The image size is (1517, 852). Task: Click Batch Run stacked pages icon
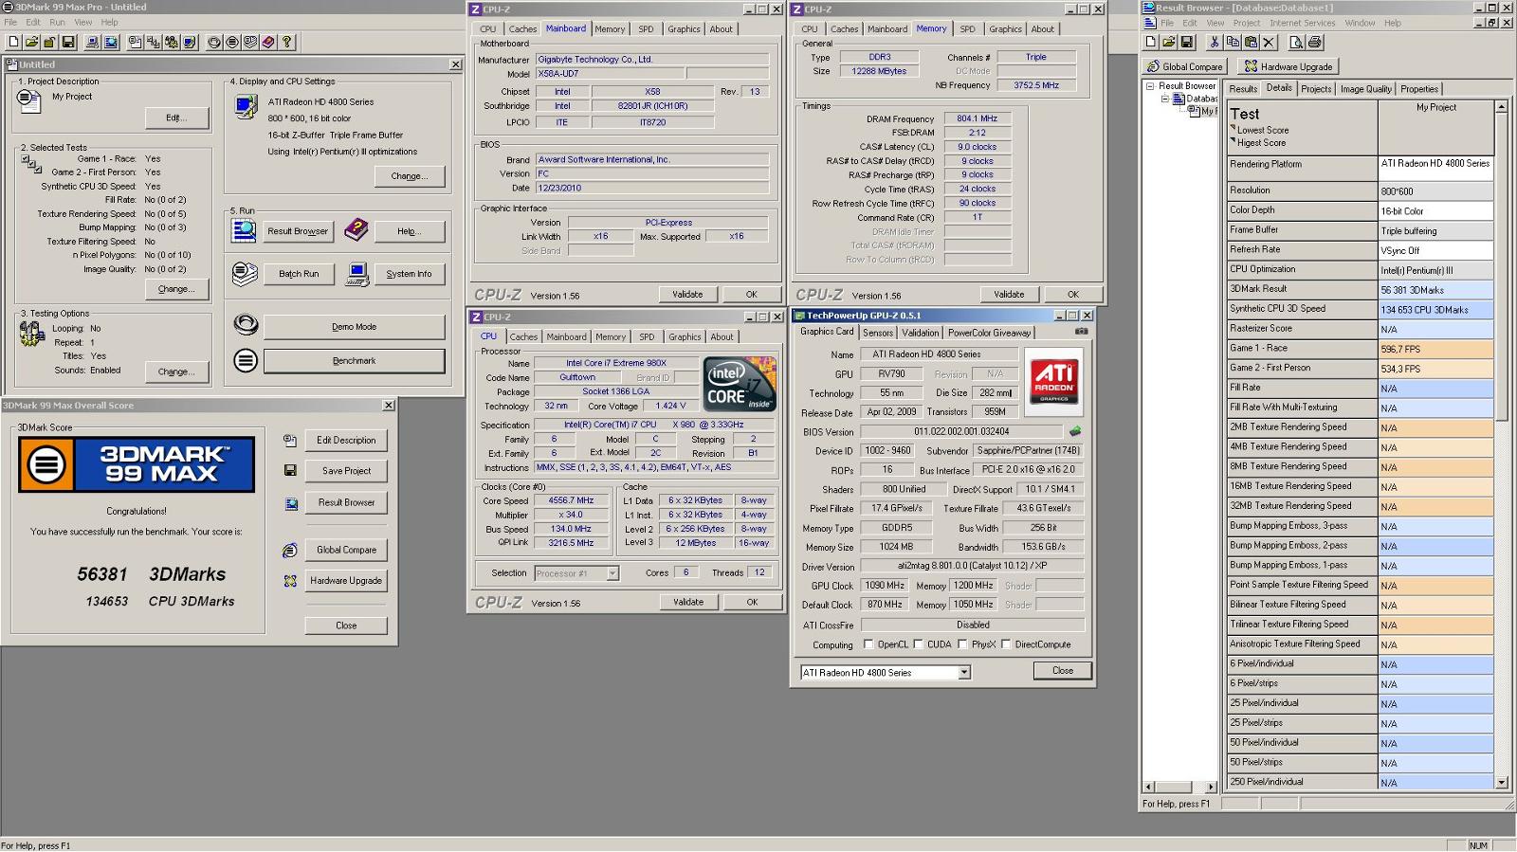click(245, 274)
